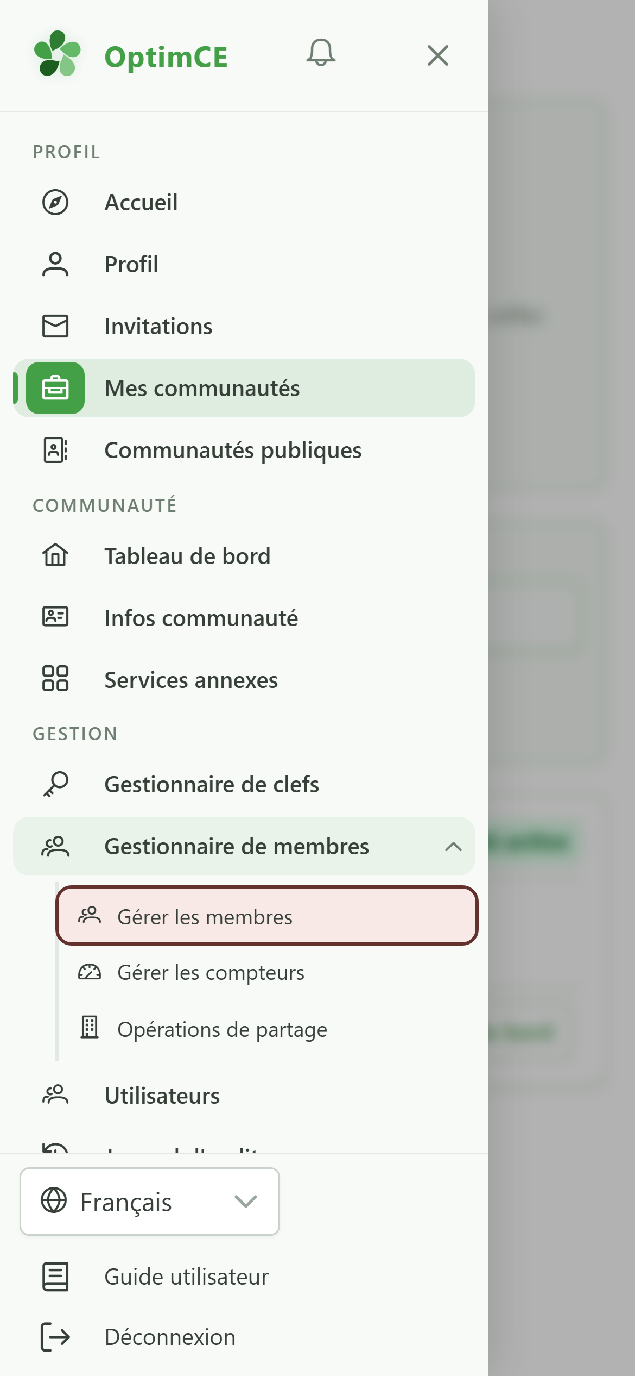Collapse Gestionnaire de membres chevron
Image resolution: width=635 pixels, height=1376 pixels.
(453, 846)
